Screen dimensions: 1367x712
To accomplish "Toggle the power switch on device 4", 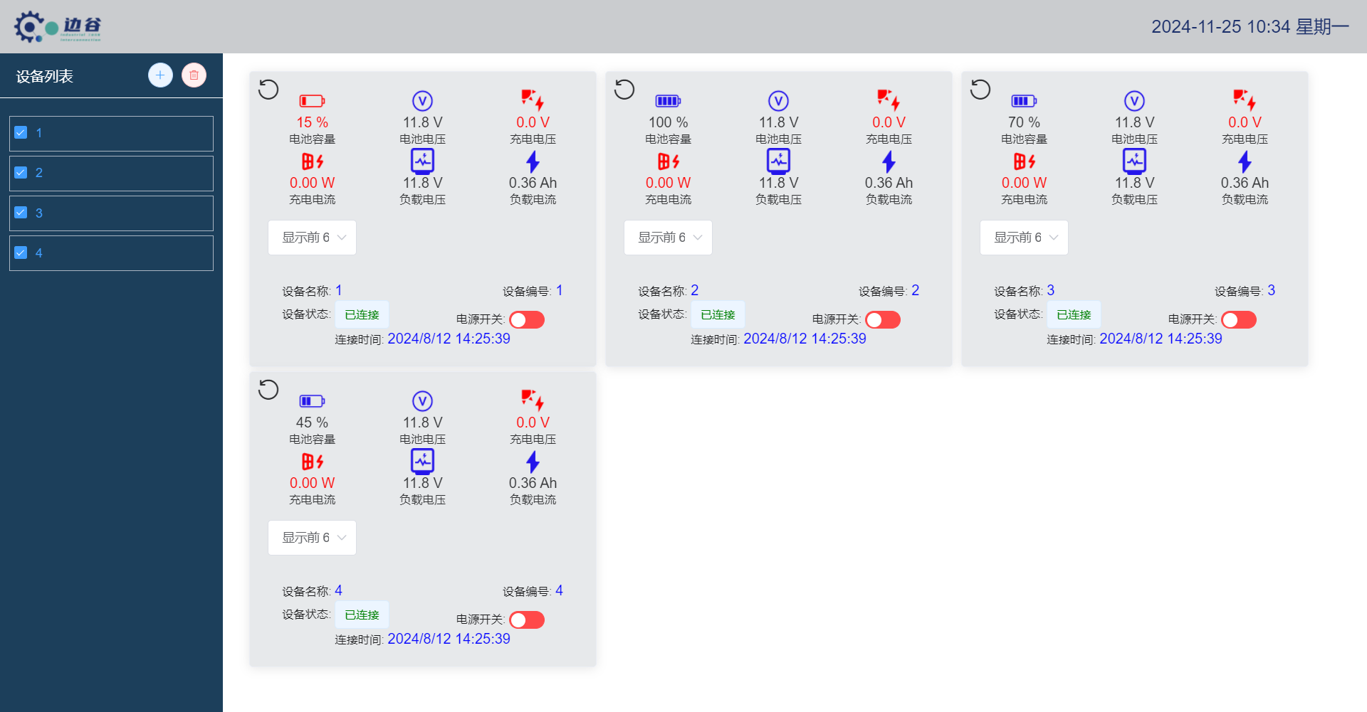I will [527, 620].
